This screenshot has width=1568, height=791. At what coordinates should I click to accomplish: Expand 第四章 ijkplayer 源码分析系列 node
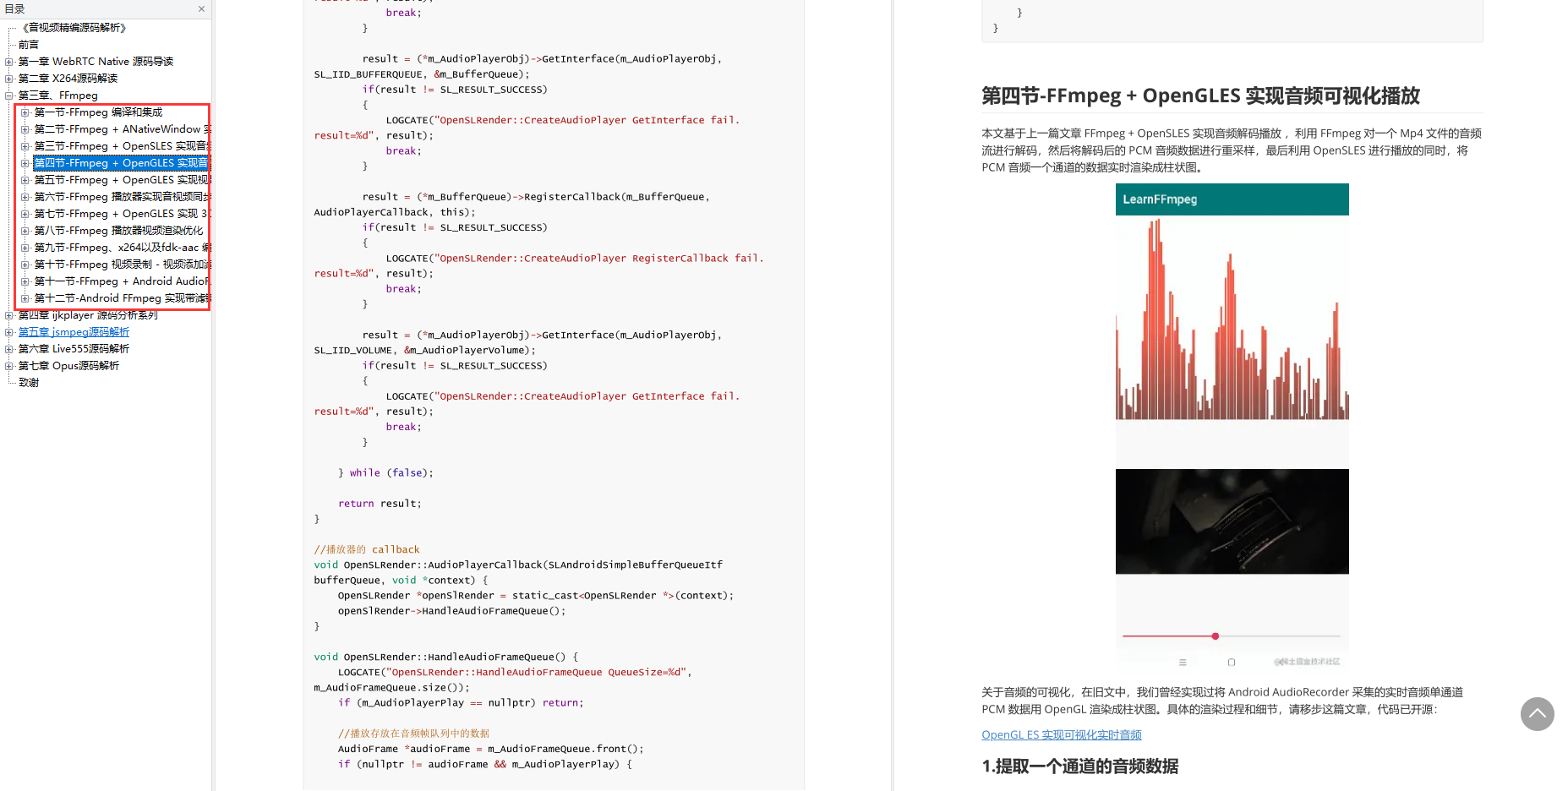click(x=9, y=315)
